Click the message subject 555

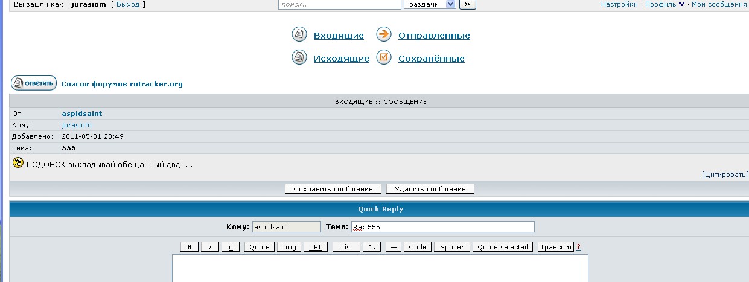(x=69, y=148)
